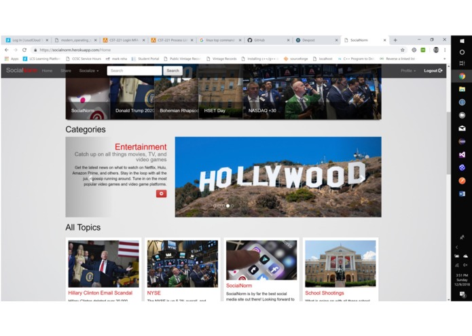Open the localhost bookmark
Image resolution: width=472 pixels, height=336 pixels.
tap(323, 58)
